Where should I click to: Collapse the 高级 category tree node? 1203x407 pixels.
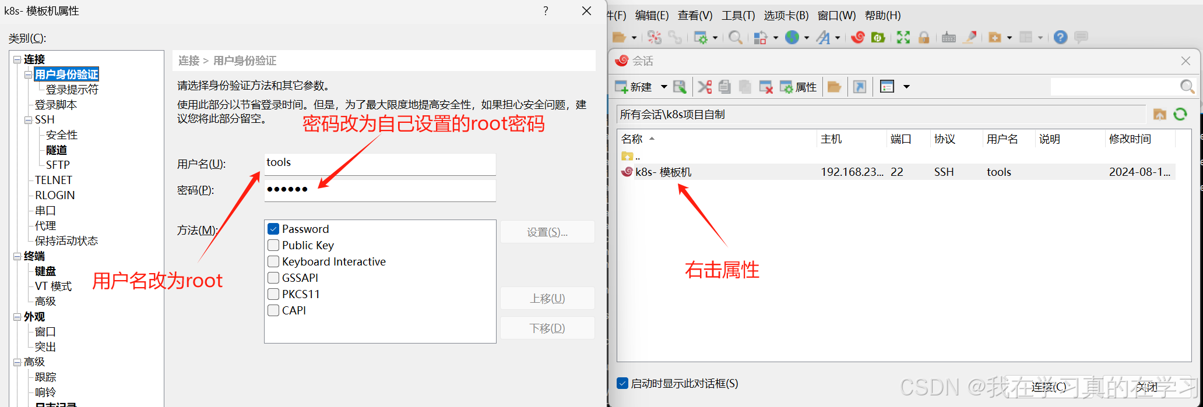pyautogui.click(x=17, y=362)
